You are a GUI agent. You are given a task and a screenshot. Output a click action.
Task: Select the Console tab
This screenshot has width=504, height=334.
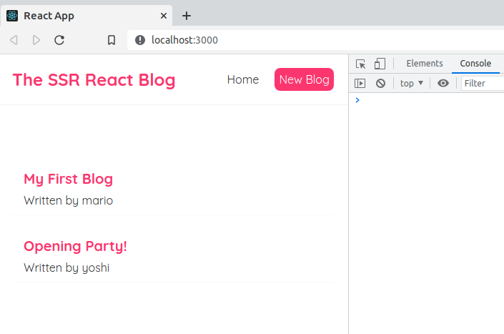pyautogui.click(x=475, y=64)
